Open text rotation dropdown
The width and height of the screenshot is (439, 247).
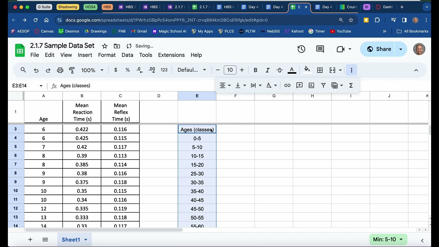(272, 85)
